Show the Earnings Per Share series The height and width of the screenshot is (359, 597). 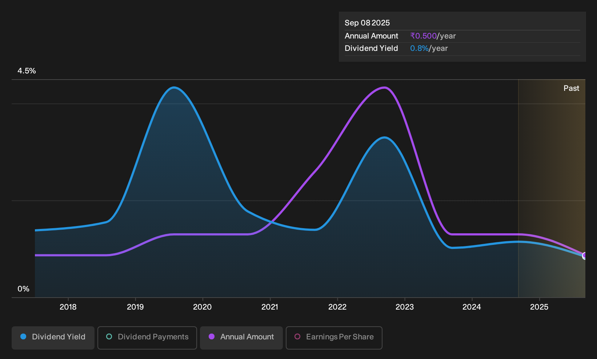pyautogui.click(x=334, y=338)
